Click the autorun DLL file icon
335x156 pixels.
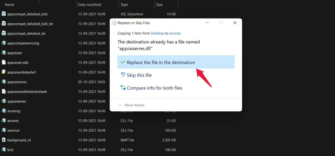click(4, 130)
